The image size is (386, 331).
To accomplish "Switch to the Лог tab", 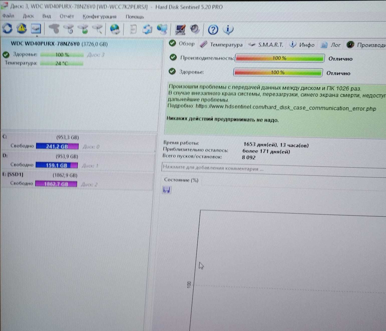I will (x=331, y=45).
